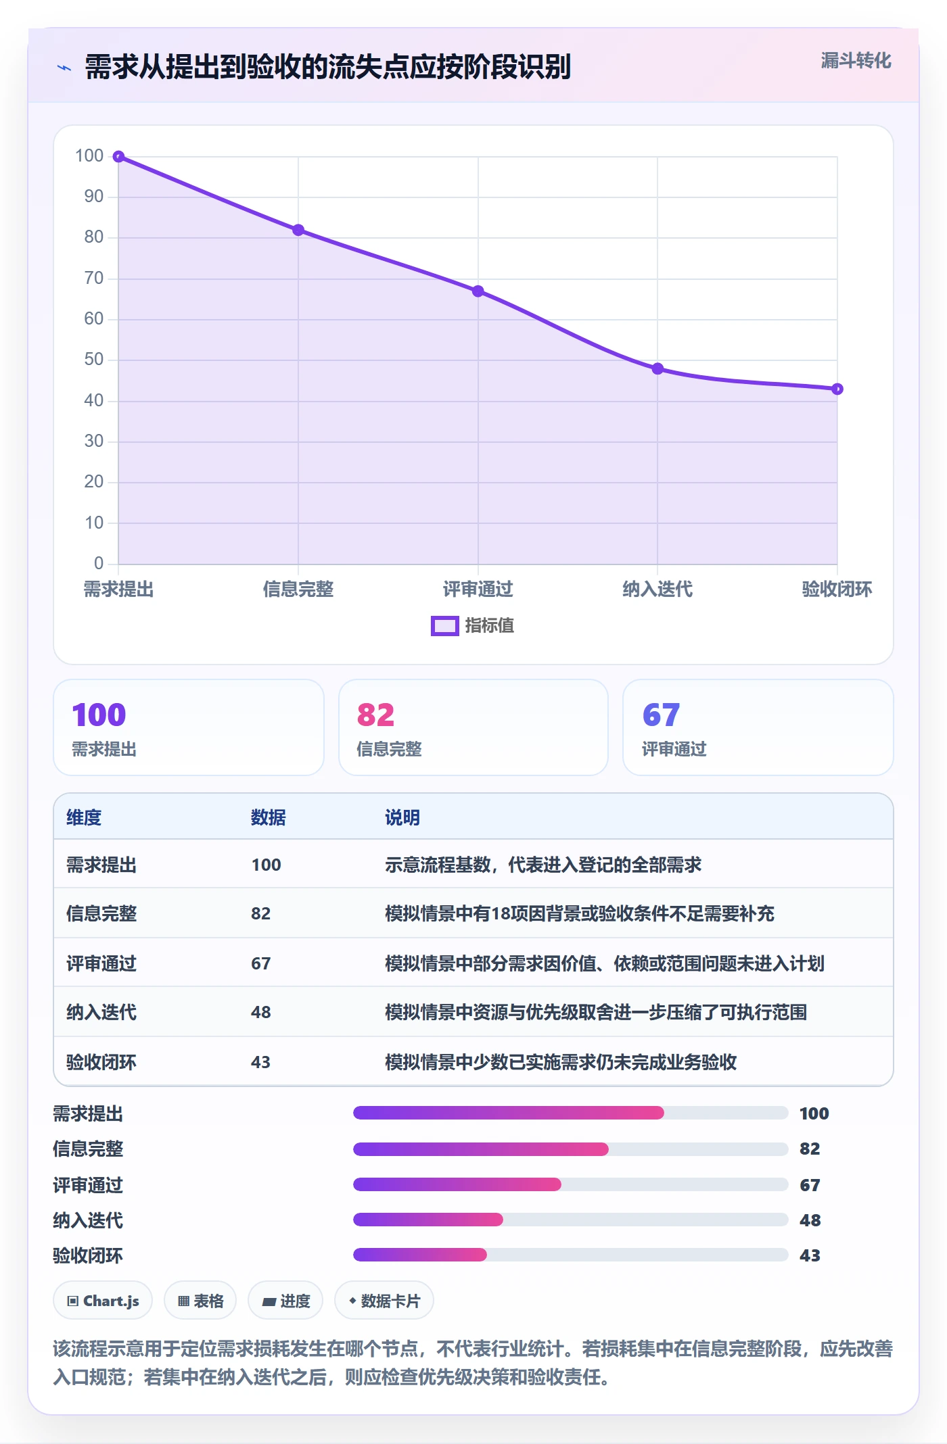Click the 进度 tag chip
This screenshot has height=1444, width=947.
point(285,1300)
